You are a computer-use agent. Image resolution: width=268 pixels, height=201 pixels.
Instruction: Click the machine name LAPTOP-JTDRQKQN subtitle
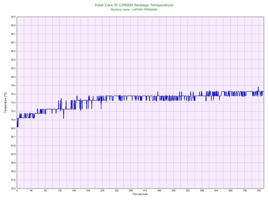[134, 10]
